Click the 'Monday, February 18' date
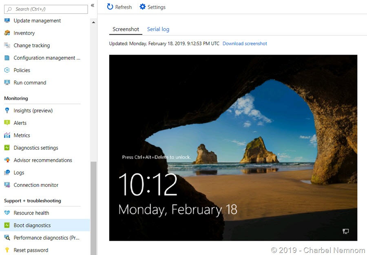The width and height of the screenshot is (367, 255). [178, 210]
